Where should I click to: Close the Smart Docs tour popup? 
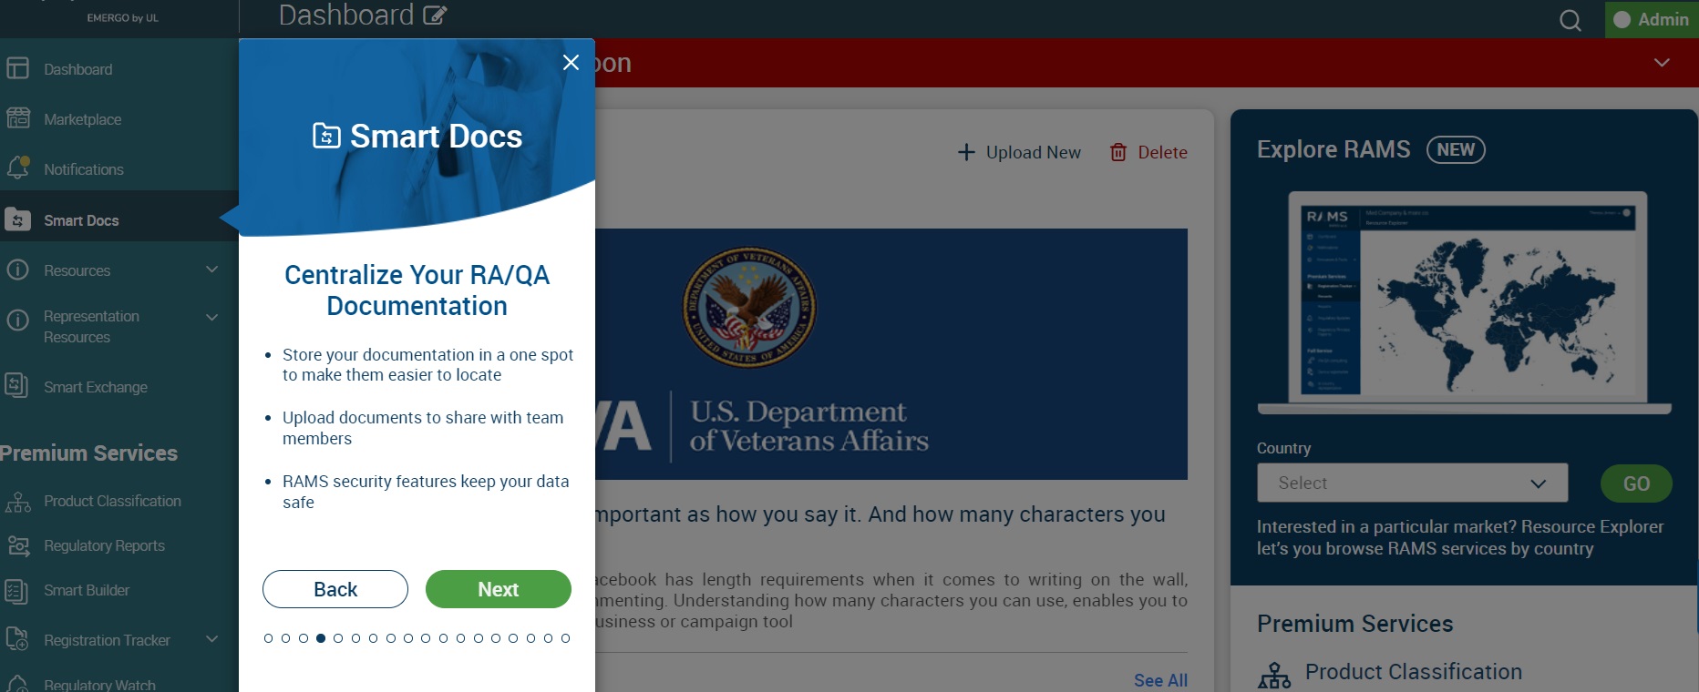(x=571, y=62)
